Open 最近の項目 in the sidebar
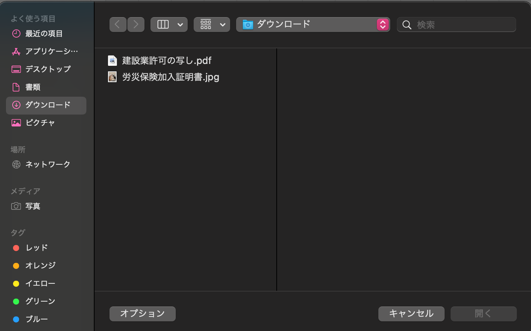Image resolution: width=531 pixels, height=331 pixels. (46, 33)
